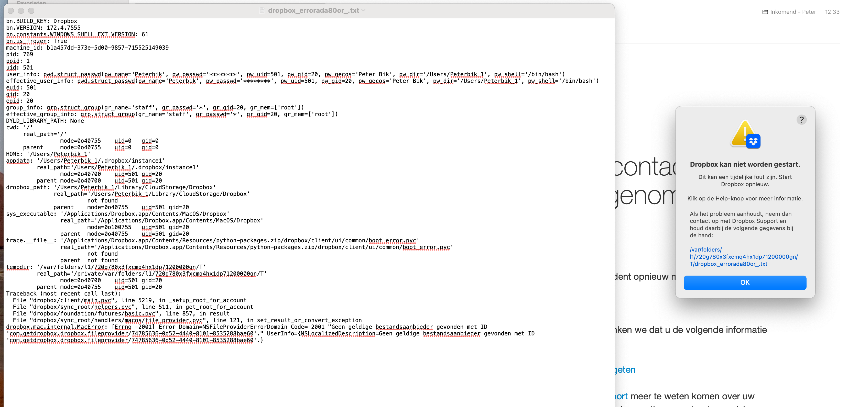This screenshot has width=848, height=407.
Task: Open the dropbox_errorada80or_.txt path link
Action: pyautogui.click(x=743, y=257)
